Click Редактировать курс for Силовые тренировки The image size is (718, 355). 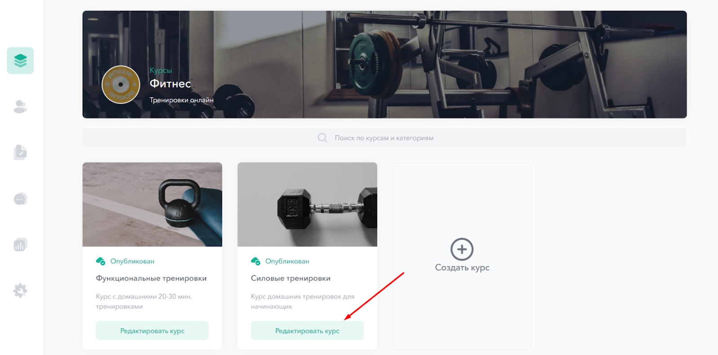(x=307, y=330)
